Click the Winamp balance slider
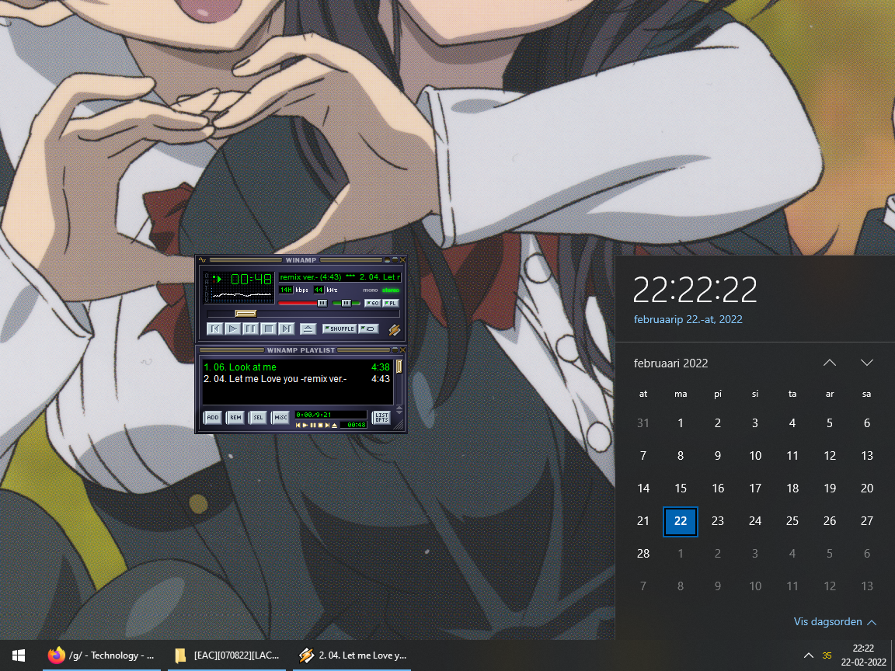 tap(346, 303)
